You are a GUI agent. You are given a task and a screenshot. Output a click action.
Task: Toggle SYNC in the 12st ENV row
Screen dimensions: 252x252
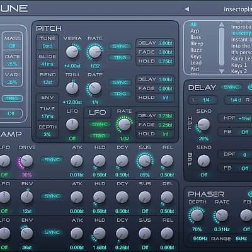tap(52, 196)
